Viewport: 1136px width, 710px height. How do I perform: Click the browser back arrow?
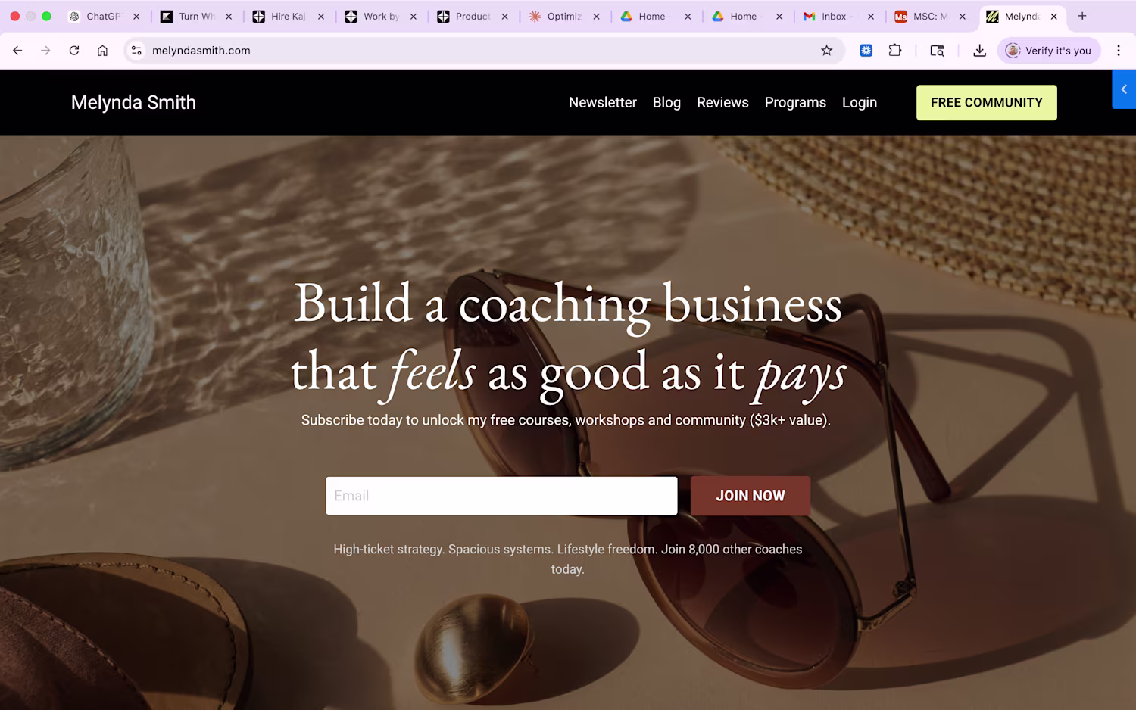tap(17, 51)
